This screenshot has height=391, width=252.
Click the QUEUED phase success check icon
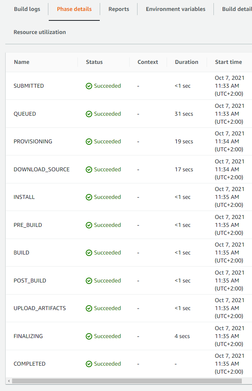[89, 114]
